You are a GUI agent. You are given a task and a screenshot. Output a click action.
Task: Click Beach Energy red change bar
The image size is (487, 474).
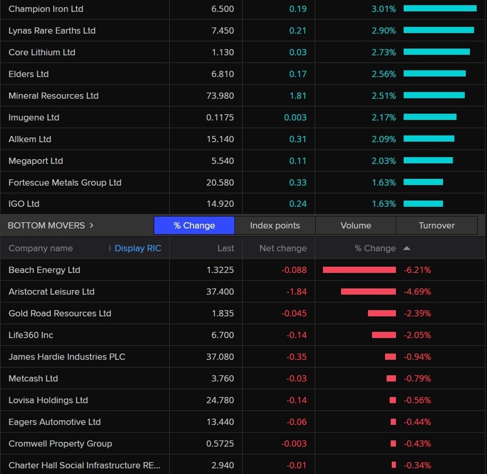pyautogui.click(x=359, y=270)
